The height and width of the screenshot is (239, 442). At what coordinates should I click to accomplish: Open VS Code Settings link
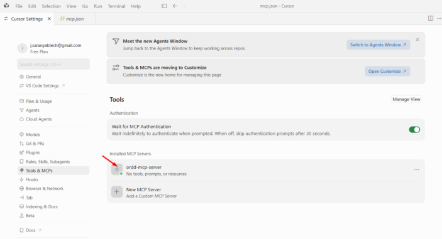click(42, 86)
